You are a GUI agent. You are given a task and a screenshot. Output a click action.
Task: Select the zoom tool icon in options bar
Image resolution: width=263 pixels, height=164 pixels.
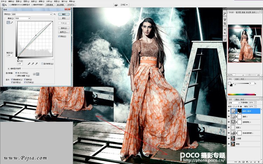[3, 6]
